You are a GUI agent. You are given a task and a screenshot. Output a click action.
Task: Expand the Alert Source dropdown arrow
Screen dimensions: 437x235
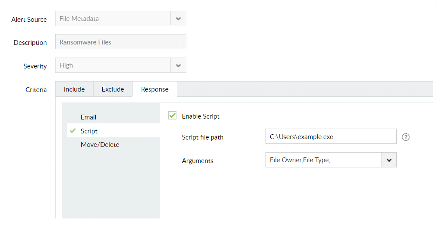coord(178,19)
